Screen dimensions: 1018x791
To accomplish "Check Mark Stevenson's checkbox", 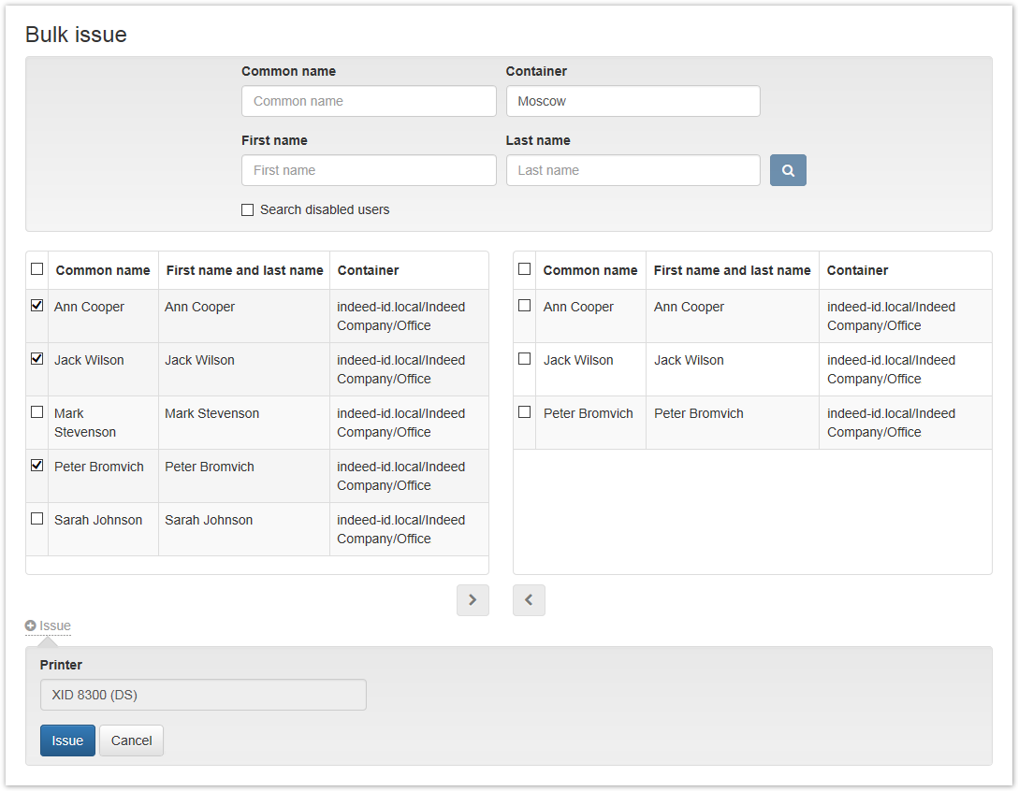I will [x=37, y=412].
